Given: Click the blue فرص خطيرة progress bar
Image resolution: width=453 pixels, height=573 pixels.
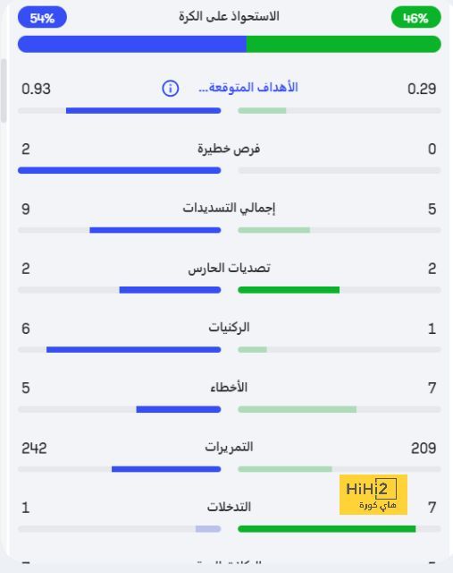Looking at the screenshot, I should pyautogui.click(x=119, y=170).
